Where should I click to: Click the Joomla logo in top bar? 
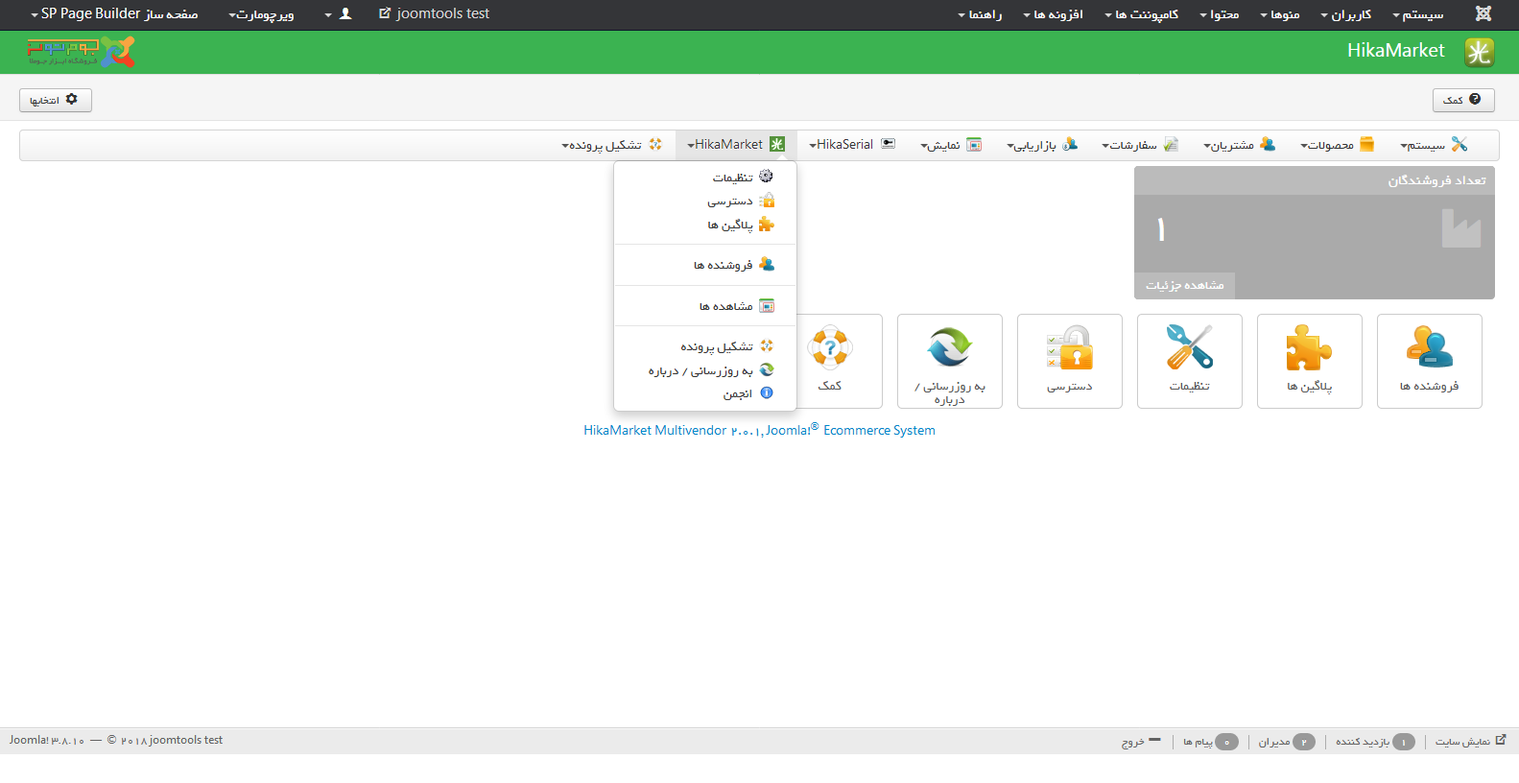click(1483, 14)
